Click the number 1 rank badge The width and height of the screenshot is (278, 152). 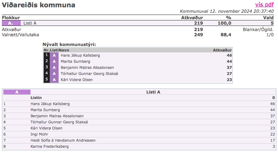point(46,55)
